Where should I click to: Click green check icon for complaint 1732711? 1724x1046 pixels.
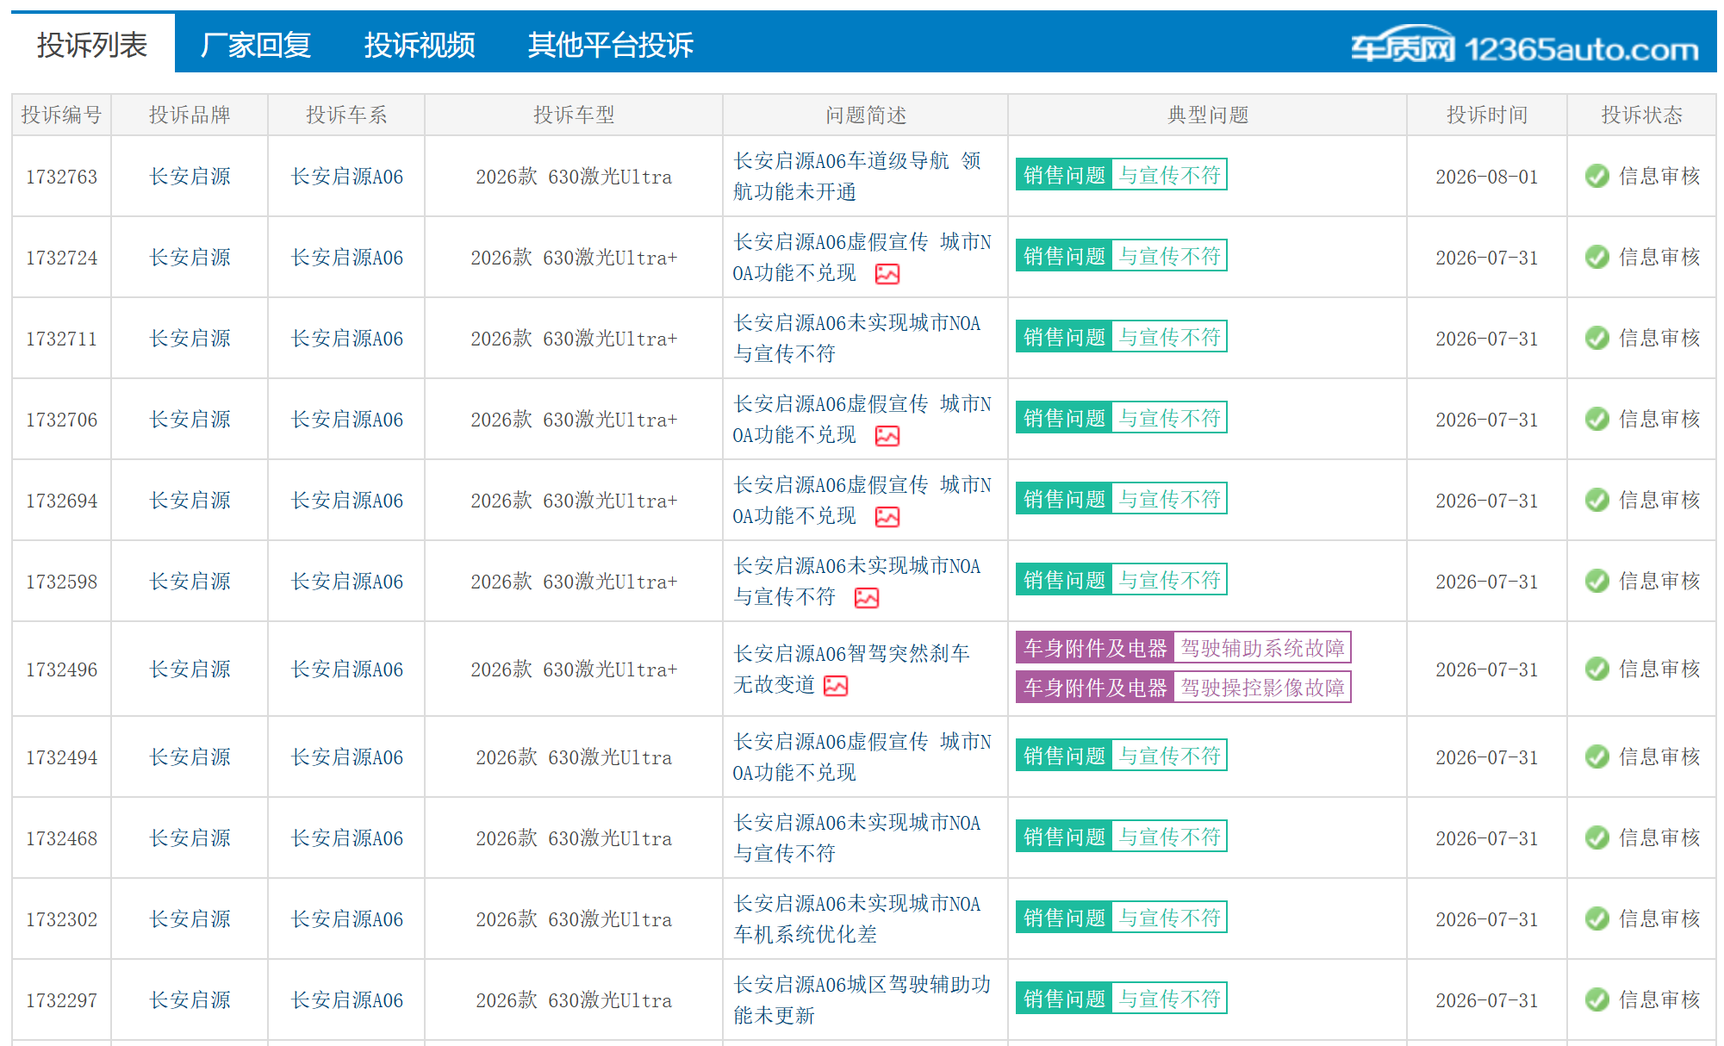point(1596,338)
